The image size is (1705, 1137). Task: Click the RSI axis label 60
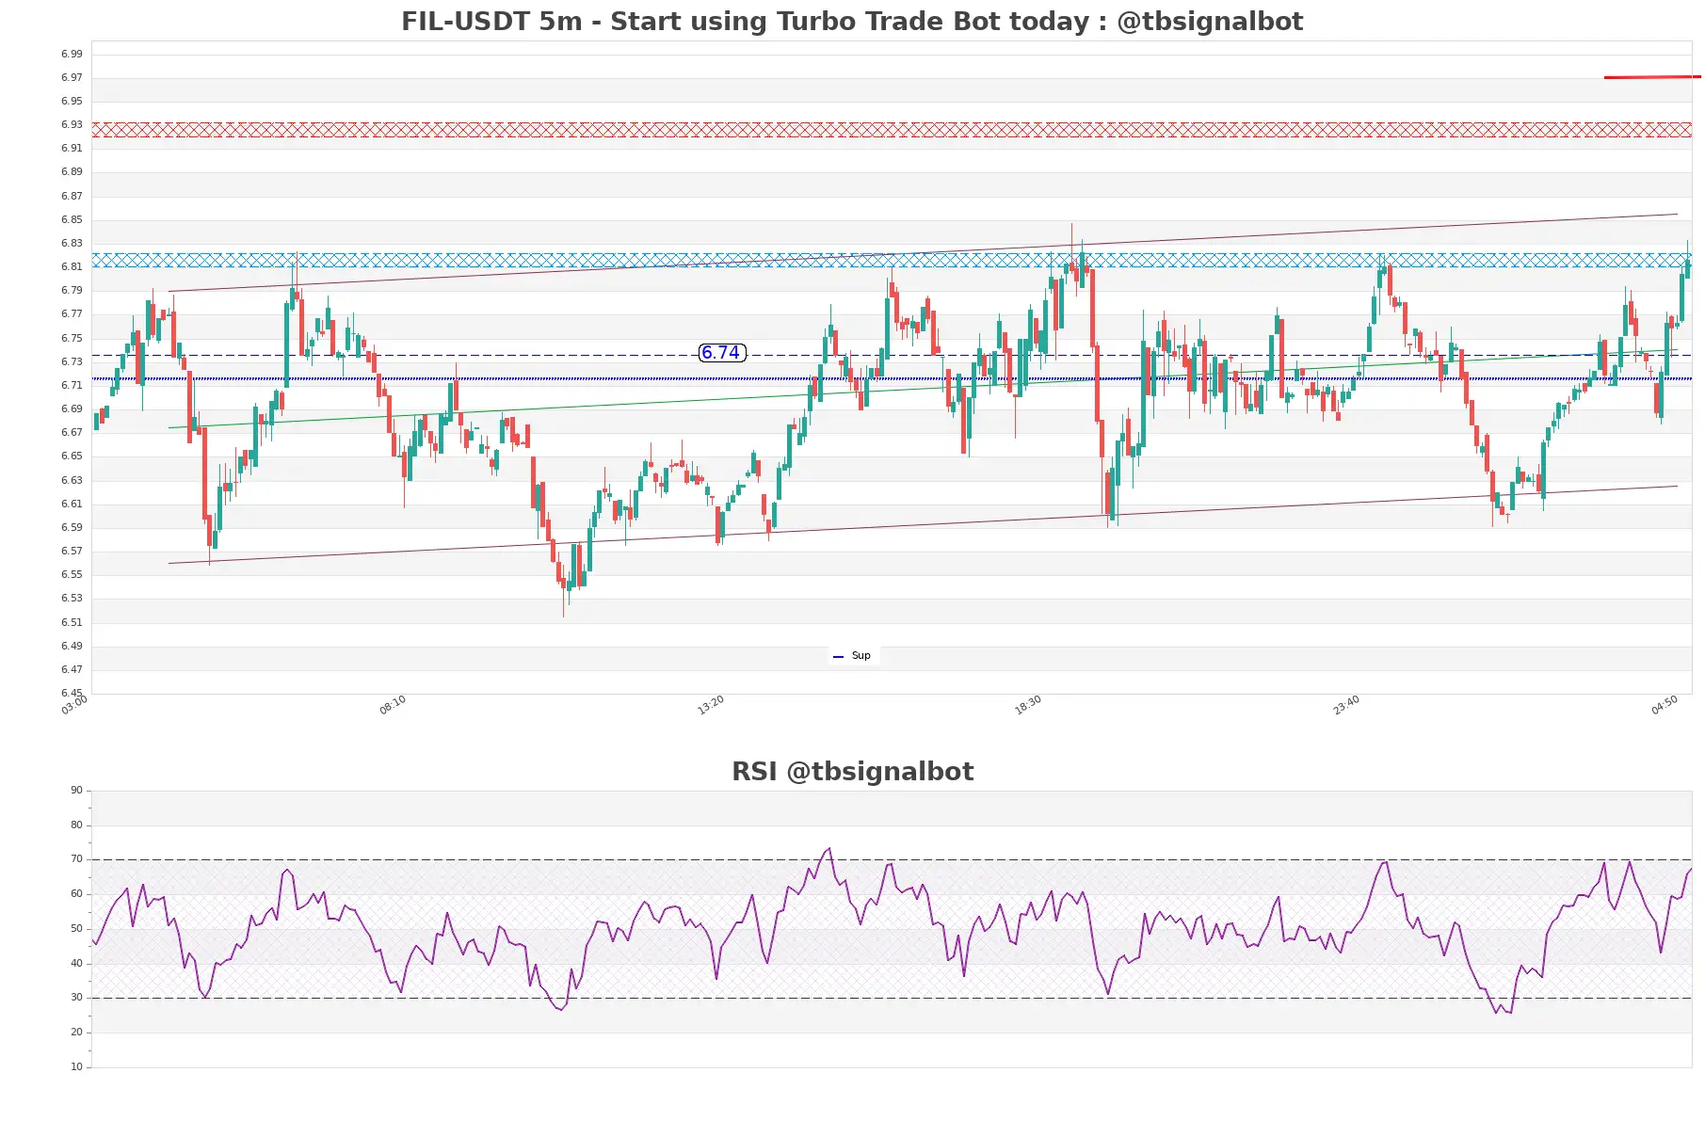pos(76,894)
